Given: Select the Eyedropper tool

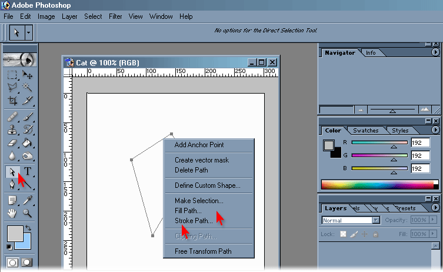Looking at the screenshot, I should 28,200.
